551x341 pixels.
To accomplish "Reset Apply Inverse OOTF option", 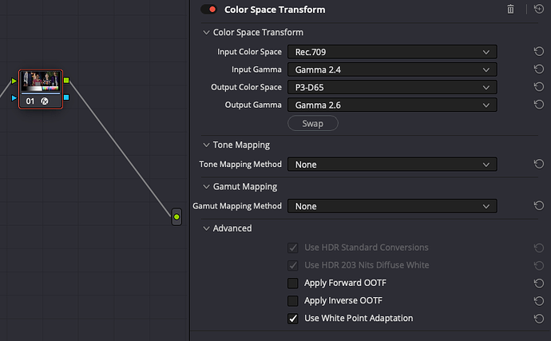I will [x=539, y=301].
